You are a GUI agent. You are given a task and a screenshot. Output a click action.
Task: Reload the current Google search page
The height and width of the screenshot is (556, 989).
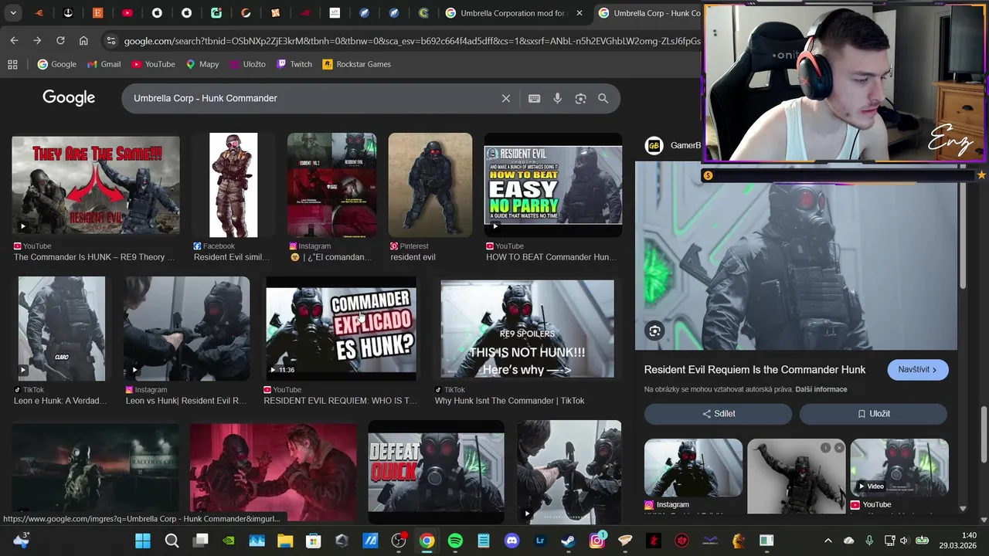pyautogui.click(x=60, y=40)
